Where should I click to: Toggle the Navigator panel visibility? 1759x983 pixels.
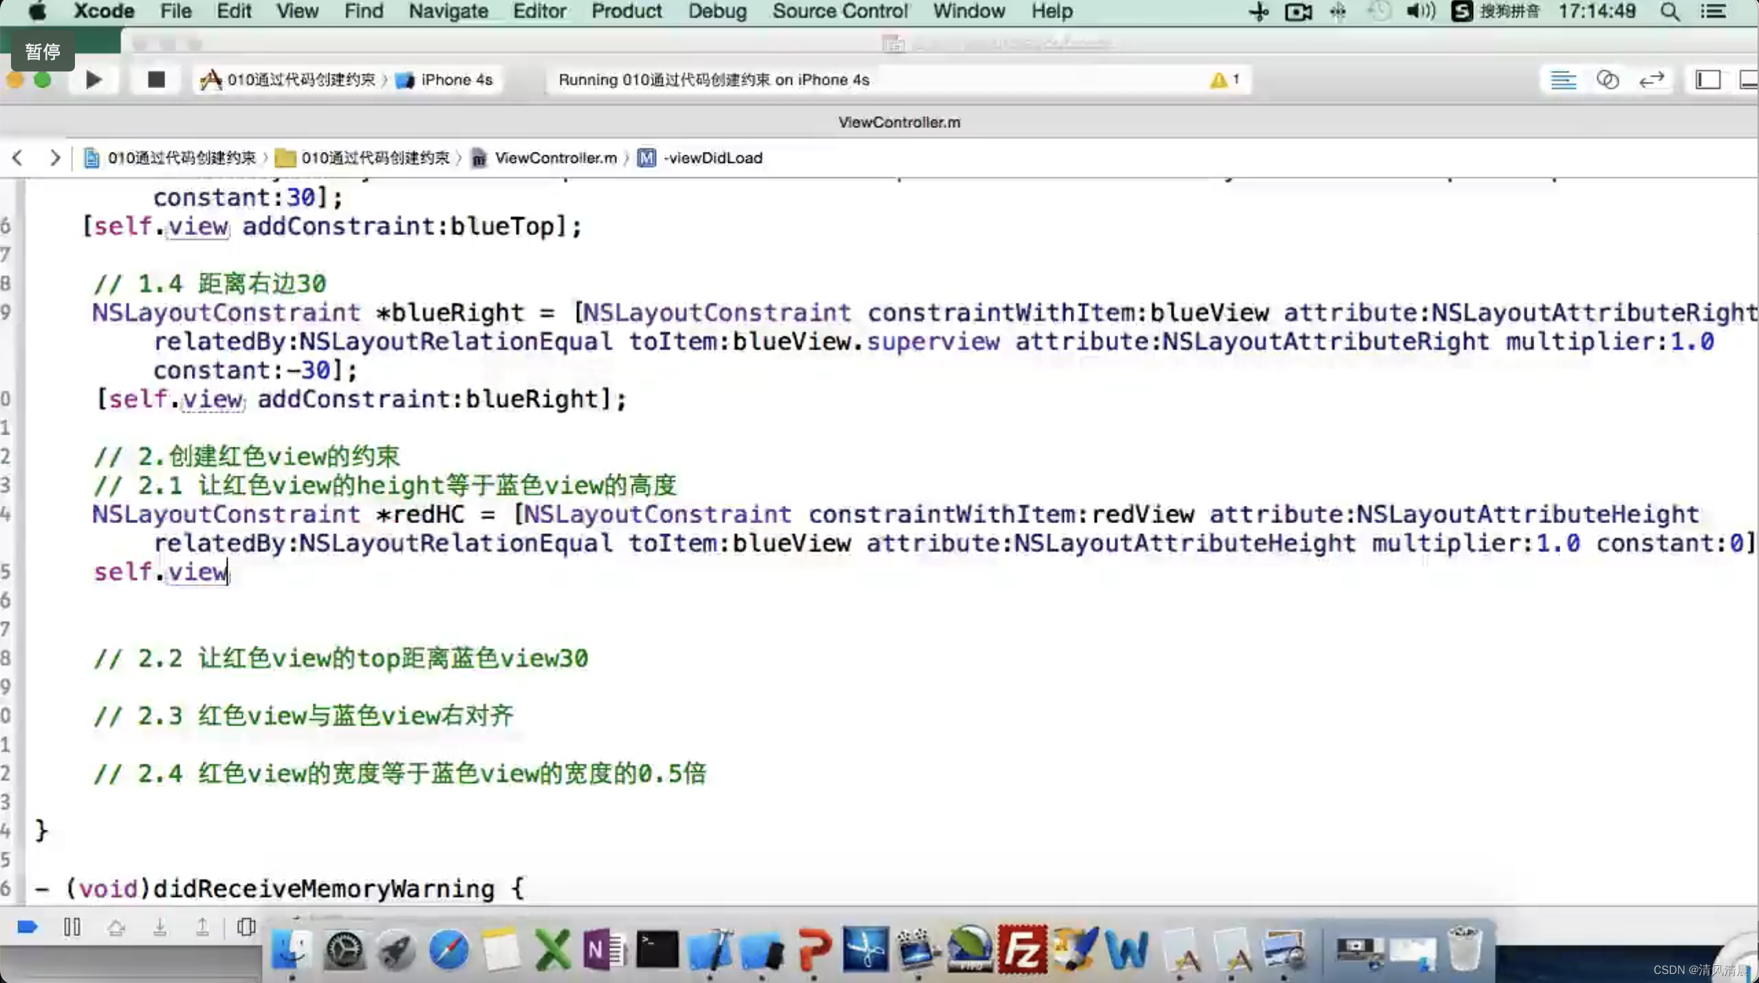pos(1708,80)
